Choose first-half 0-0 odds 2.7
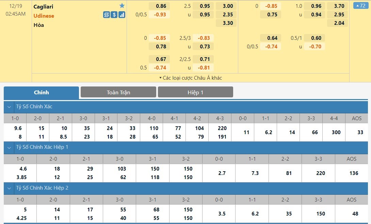Viewport: 371px width, 224px height. (222, 173)
